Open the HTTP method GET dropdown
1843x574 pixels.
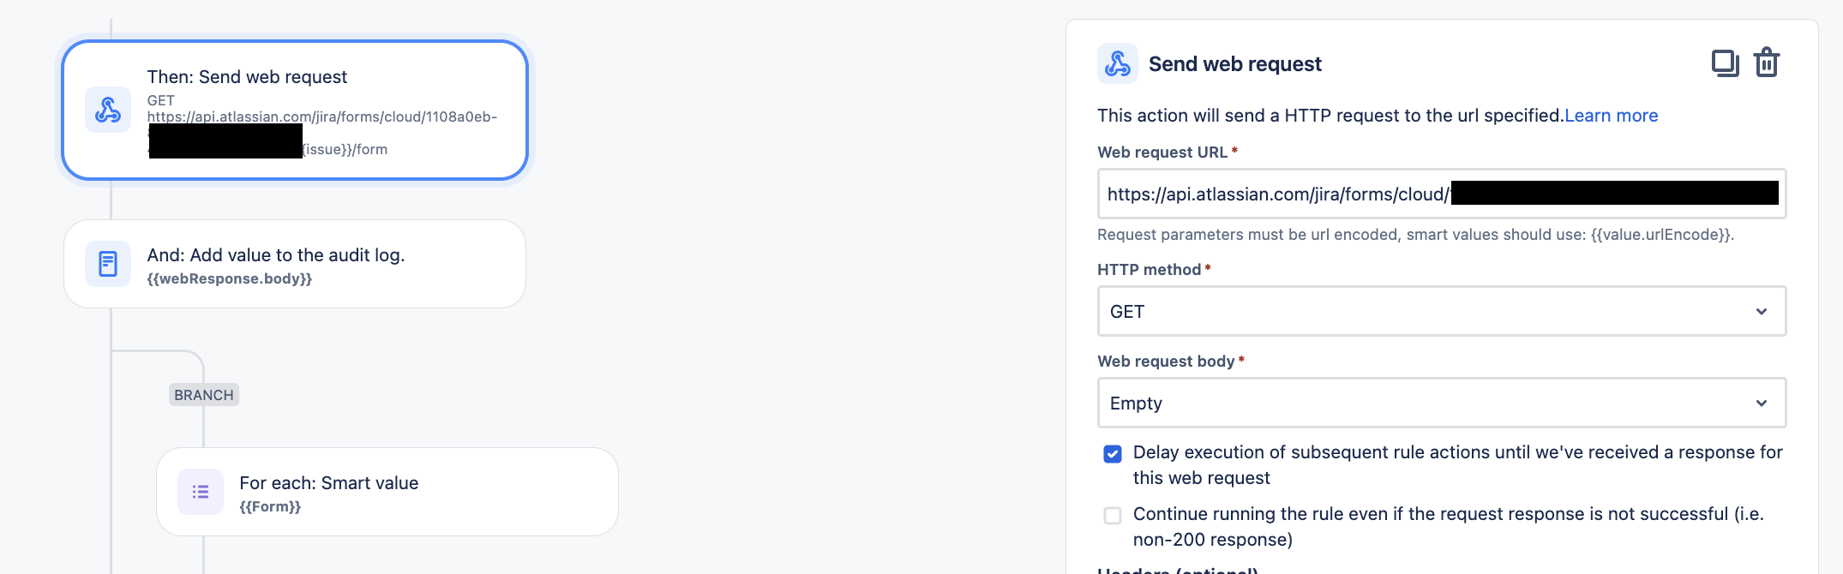(1442, 311)
